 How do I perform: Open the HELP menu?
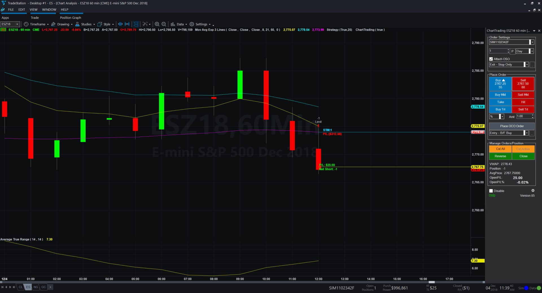point(65,10)
